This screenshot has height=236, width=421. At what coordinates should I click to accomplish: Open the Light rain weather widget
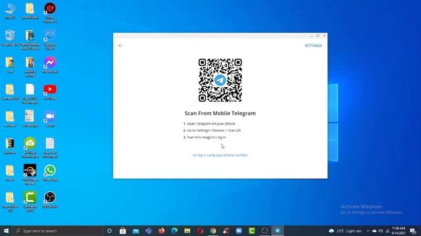point(345,231)
